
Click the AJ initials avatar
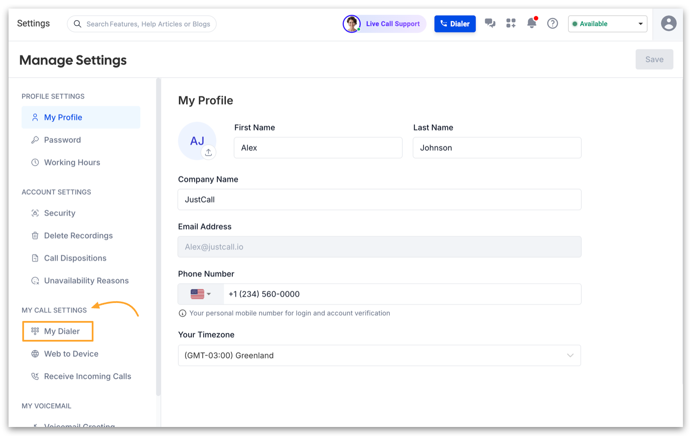[197, 141]
